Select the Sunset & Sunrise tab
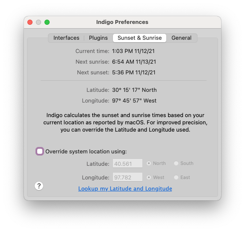 (x=139, y=38)
